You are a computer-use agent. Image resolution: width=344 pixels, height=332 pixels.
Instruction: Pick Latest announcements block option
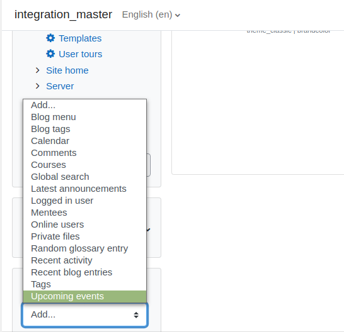(84, 189)
